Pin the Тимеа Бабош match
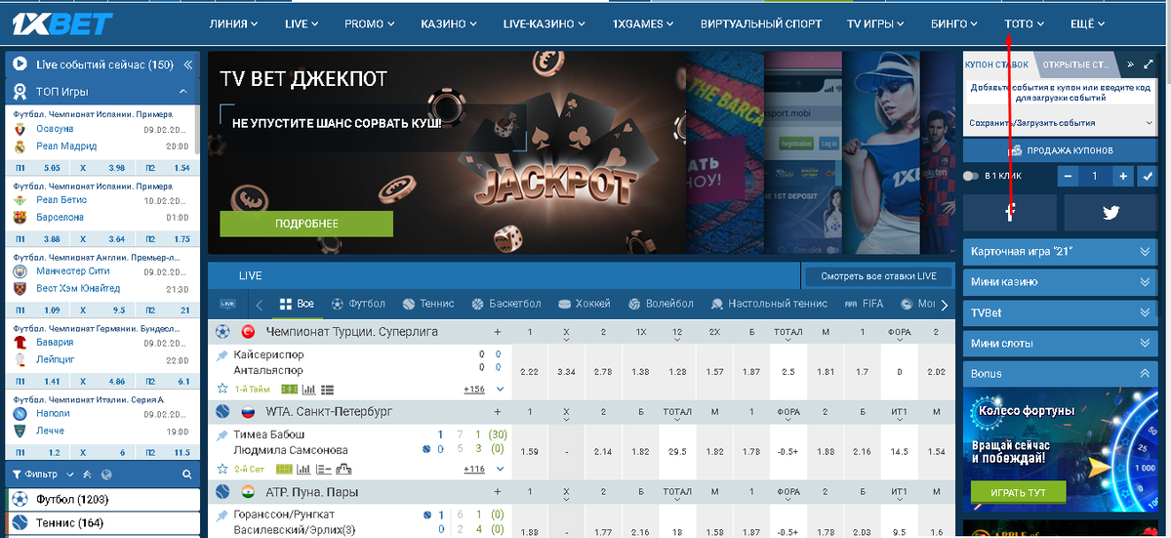This screenshot has height=538, width=1171. (x=222, y=435)
